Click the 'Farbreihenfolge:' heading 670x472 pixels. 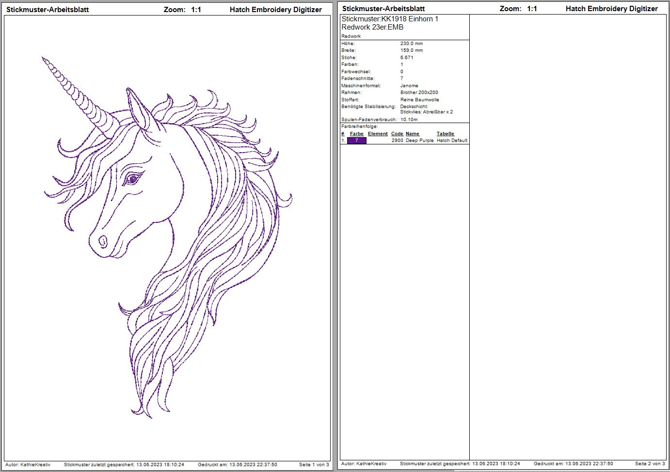[x=360, y=126]
